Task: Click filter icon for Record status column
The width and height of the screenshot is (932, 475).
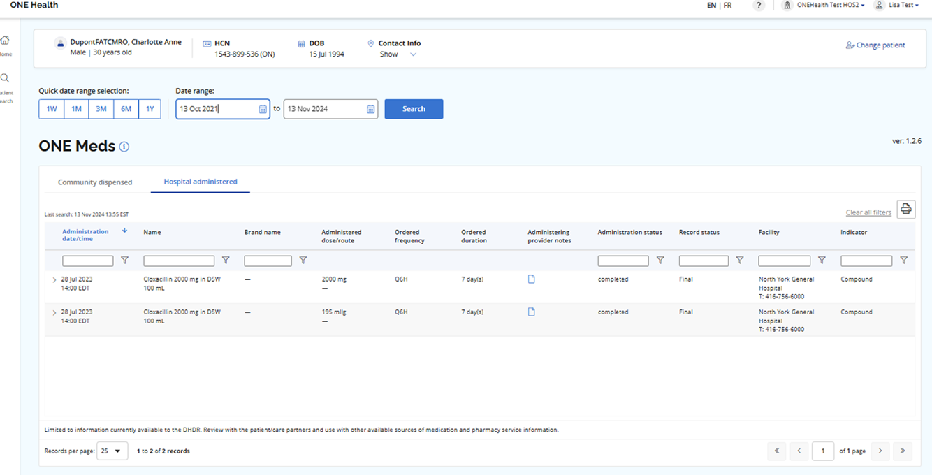Action: click(x=740, y=261)
